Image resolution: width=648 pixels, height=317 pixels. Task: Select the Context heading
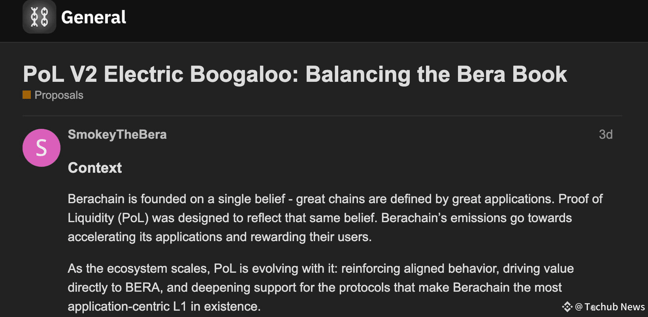pyautogui.click(x=95, y=168)
